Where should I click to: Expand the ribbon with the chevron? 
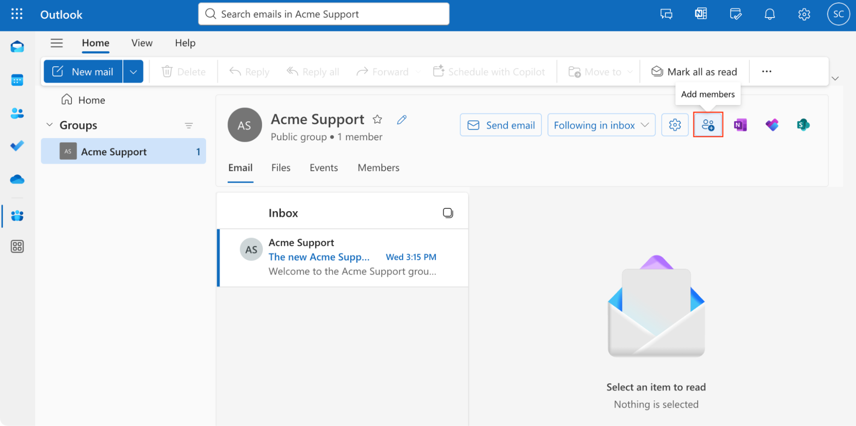click(835, 78)
